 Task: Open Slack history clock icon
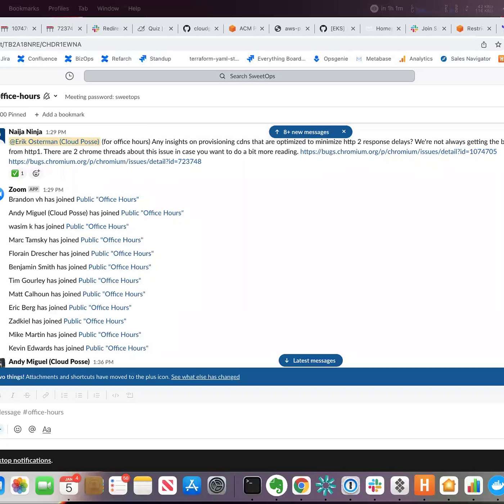click(69, 76)
